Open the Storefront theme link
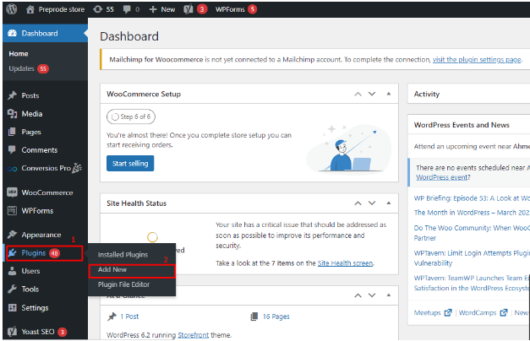530x341 pixels. tap(194, 335)
